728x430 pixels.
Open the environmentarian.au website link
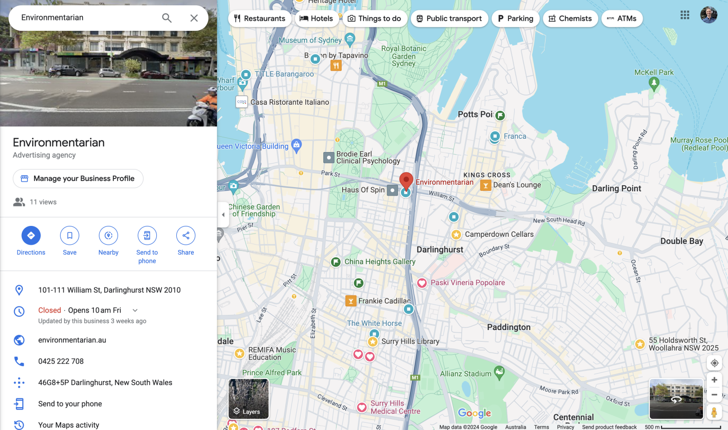click(x=72, y=340)
